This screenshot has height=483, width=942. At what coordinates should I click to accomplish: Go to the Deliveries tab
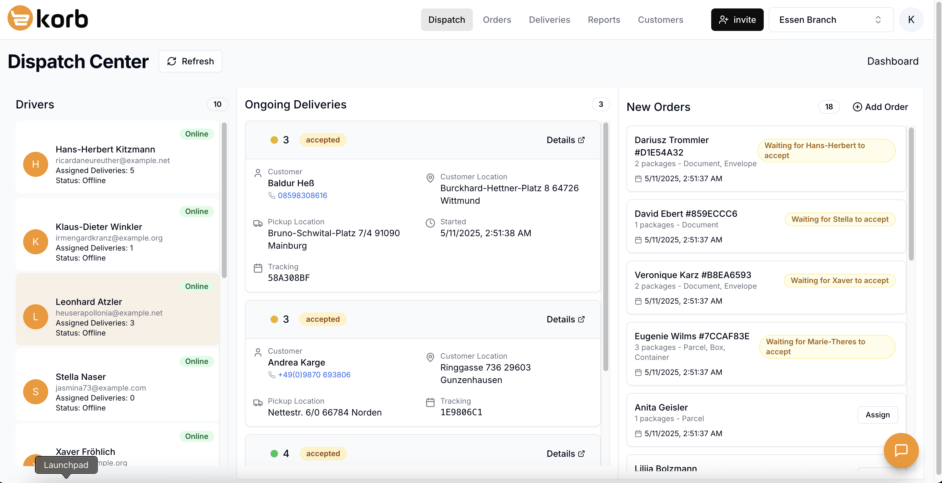pyautogui.click(x=549, y=20)
